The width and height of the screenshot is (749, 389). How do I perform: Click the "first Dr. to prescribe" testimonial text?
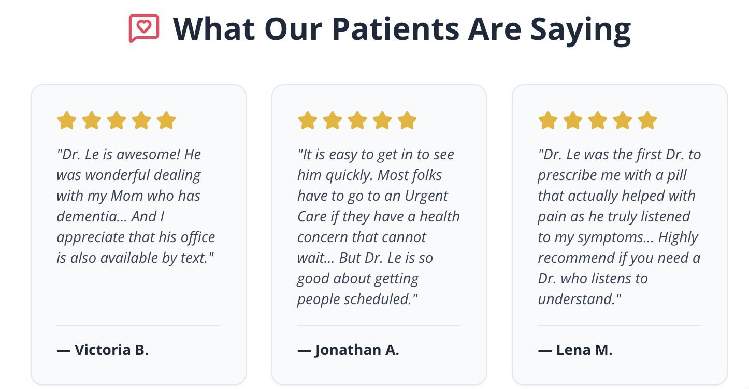point(619,227)
